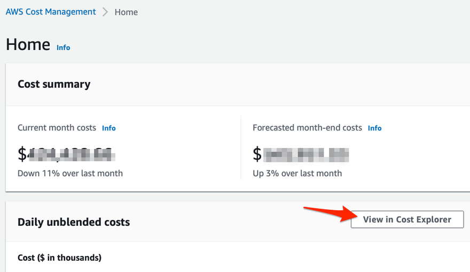This screenshot has width=470, height=272.
Task: Open Info link beside Home heading
Action: tap(63, 47)
